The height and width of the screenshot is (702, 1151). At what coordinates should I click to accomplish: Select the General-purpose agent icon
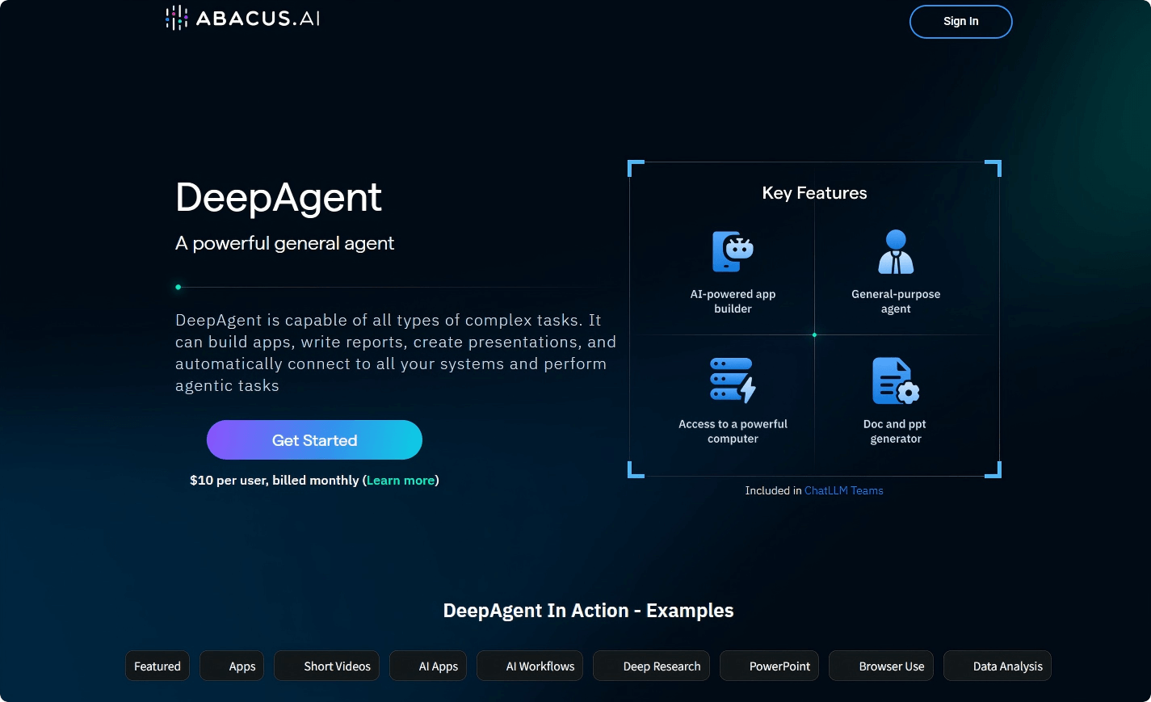click(894, 251)
